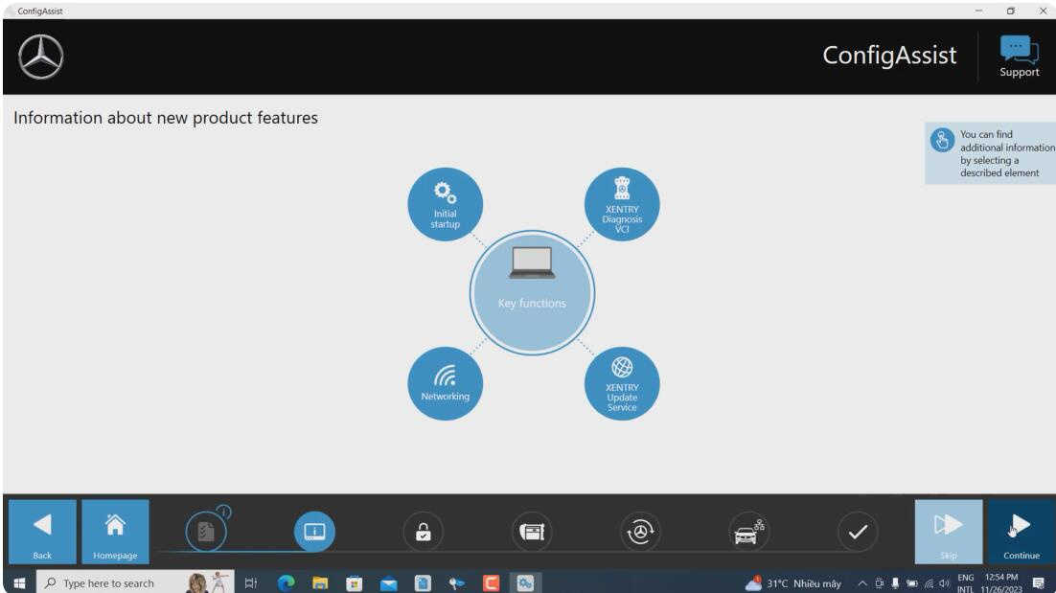The width and height of the screenshot is (1056, 593).
Task: Open the orange C app in taskbar
Action: (x=491, y=582)
